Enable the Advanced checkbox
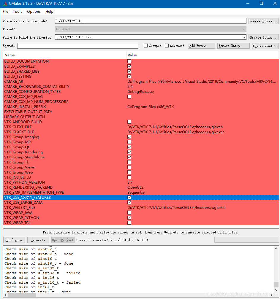The height and width of the screenshot is (299, 280). (167, 46)
